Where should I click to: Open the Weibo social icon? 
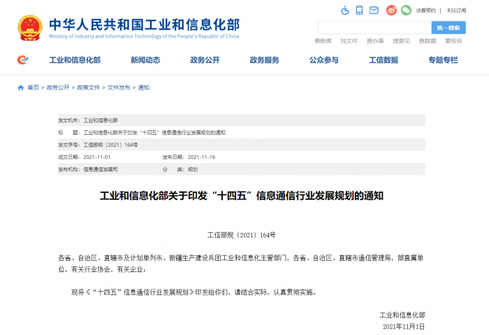click(391, 10)
